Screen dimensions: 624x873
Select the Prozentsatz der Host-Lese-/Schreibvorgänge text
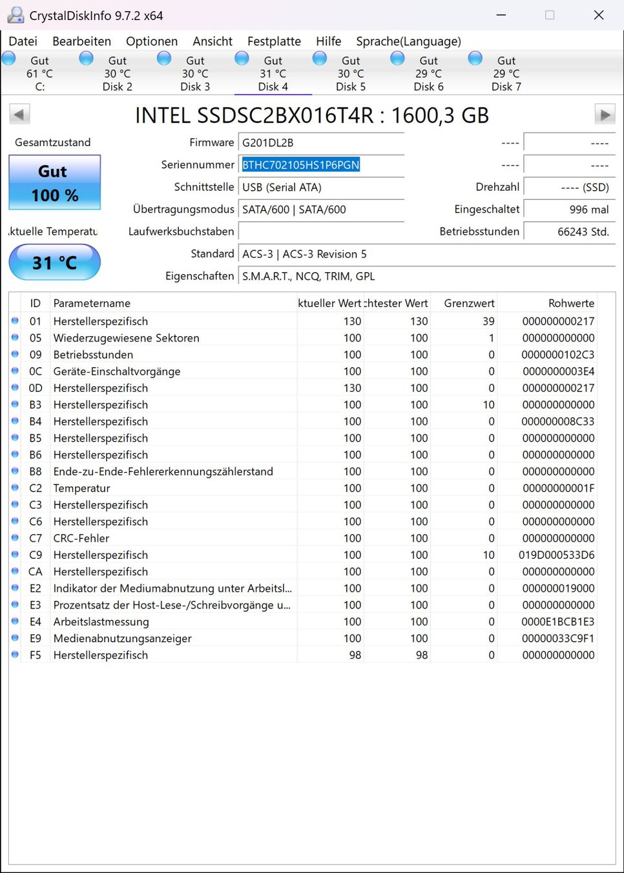[172, 605]
